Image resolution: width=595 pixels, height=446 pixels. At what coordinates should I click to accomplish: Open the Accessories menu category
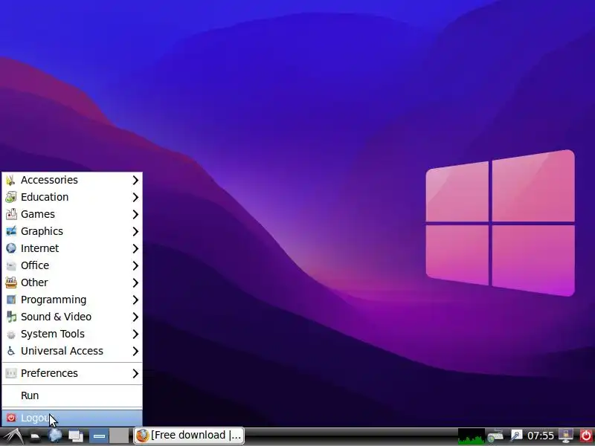(x=72, y=180)
